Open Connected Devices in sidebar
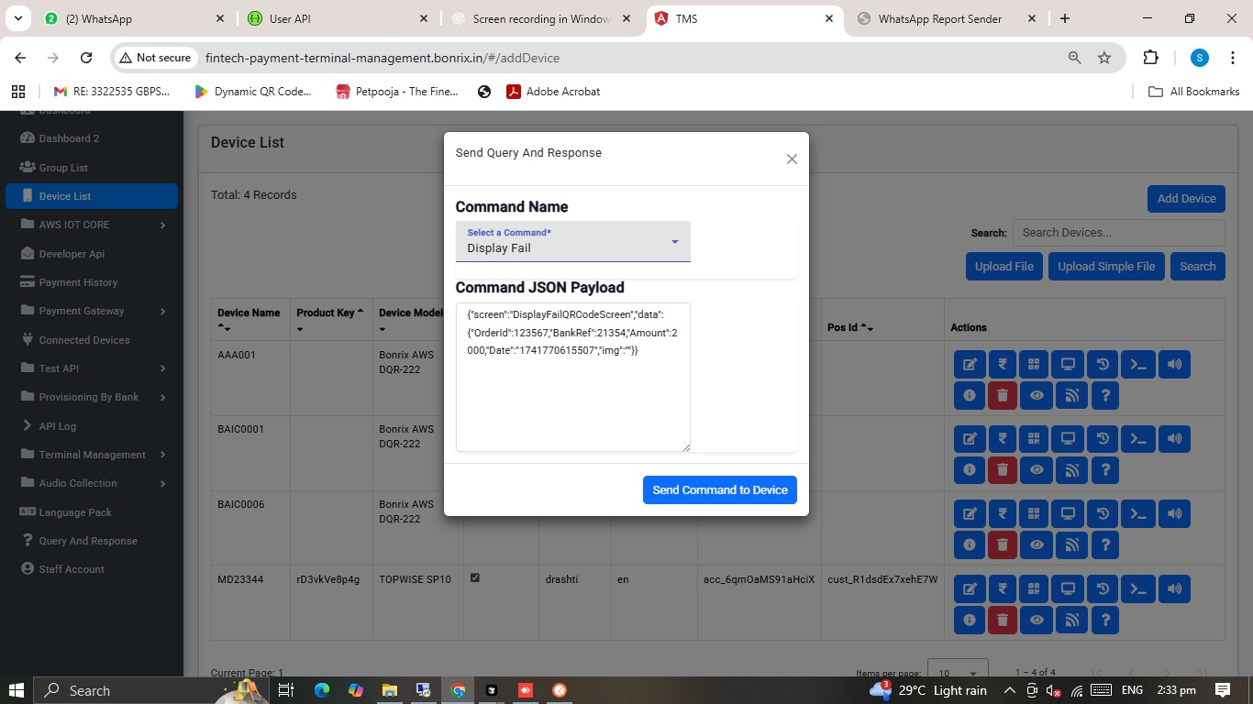This screenshot has height=704, width=1253. (x=83, y=340)
